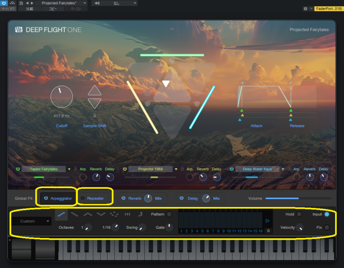Click the previous preset arrow in the header
344x268 pixels.
pyautogui.click(x=27, y=3)
